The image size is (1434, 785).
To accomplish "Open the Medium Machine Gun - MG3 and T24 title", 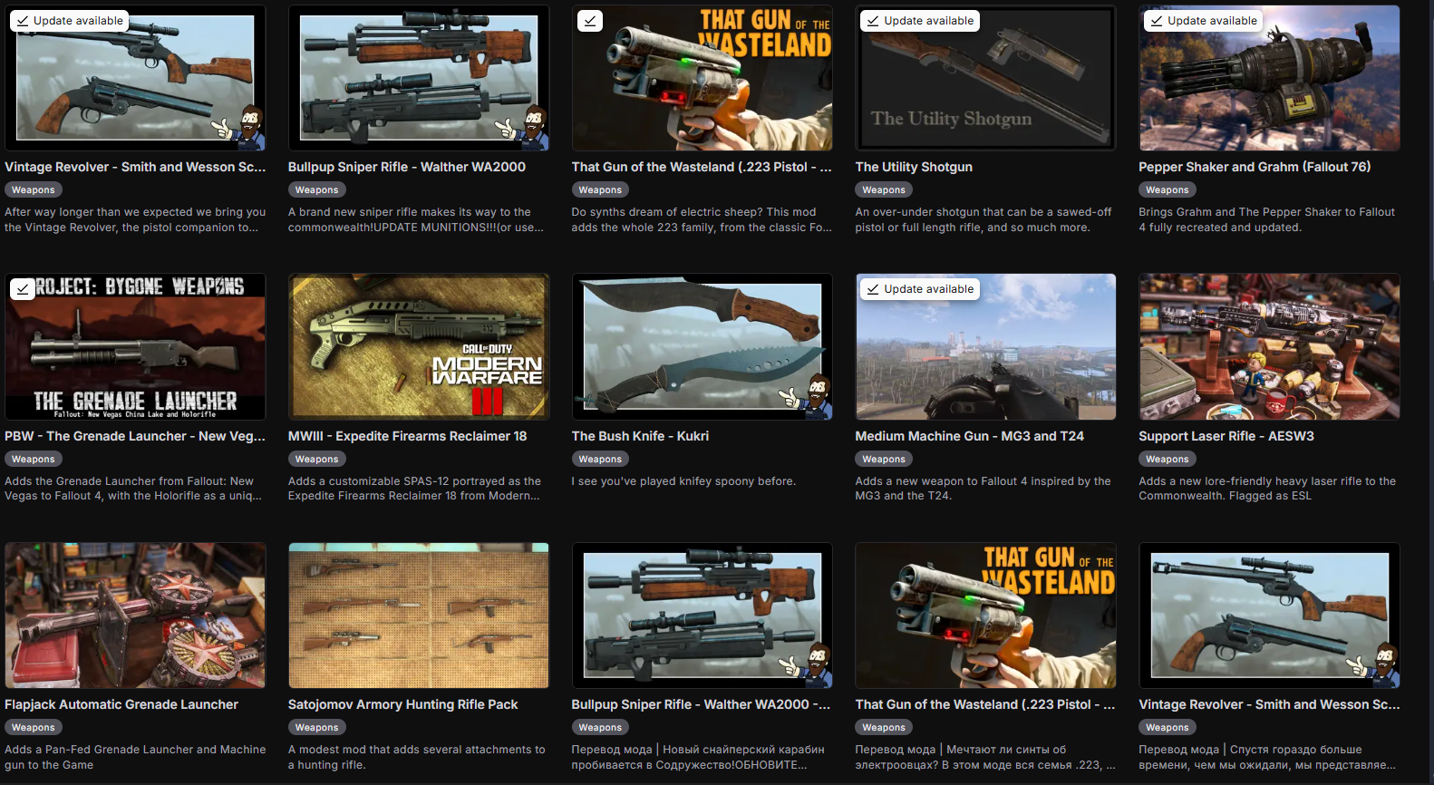I will coord(969,436).
